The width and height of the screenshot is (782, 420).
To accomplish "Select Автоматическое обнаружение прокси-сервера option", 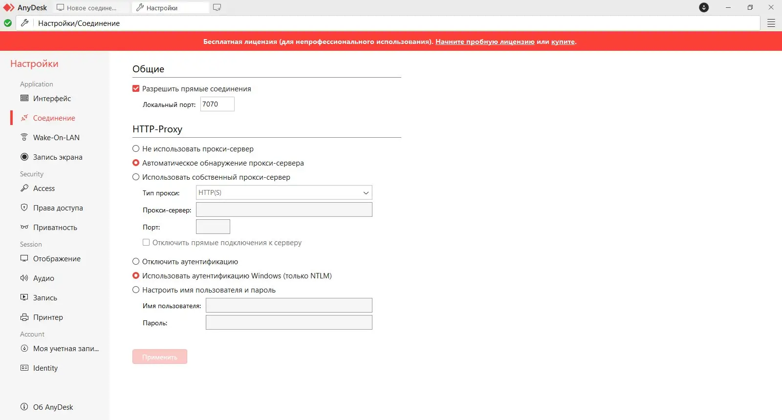I will point(136,163).
